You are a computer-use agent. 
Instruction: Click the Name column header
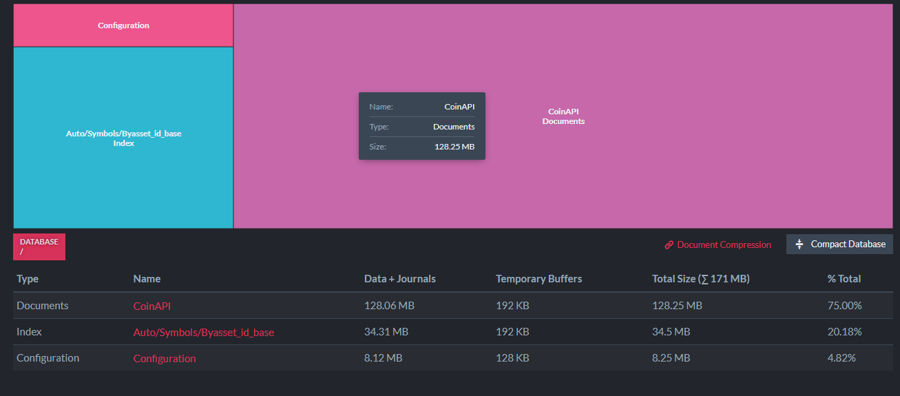point(147,279)
